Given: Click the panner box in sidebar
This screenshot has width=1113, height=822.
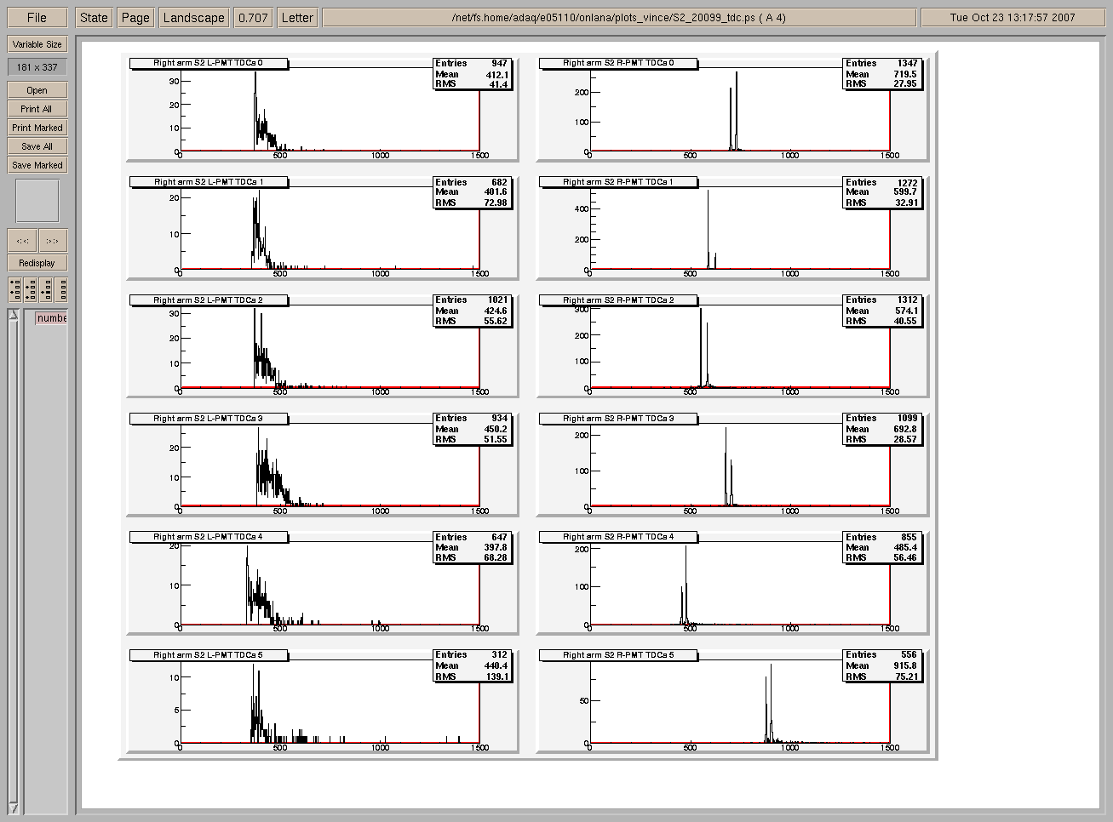Looking at the screenshot, I should [x=37, y=202].
